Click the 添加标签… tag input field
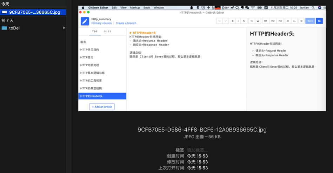 (x=197, y=150)
